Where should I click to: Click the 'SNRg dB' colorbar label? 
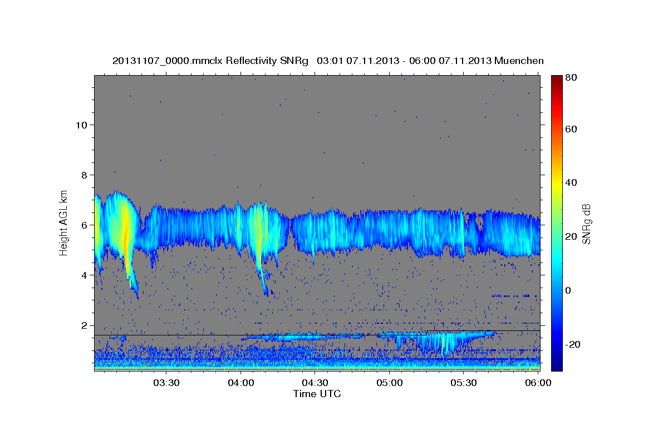pos(586,224)
